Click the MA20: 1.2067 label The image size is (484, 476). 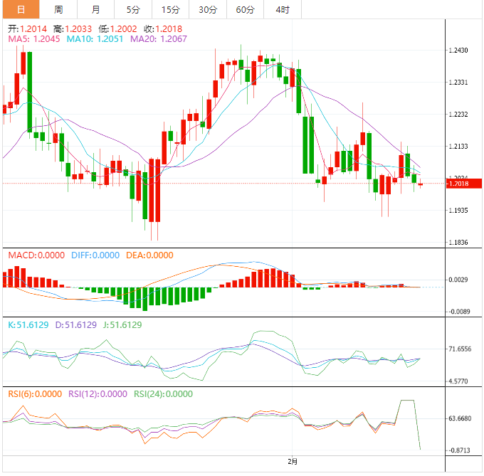[159, 39]
